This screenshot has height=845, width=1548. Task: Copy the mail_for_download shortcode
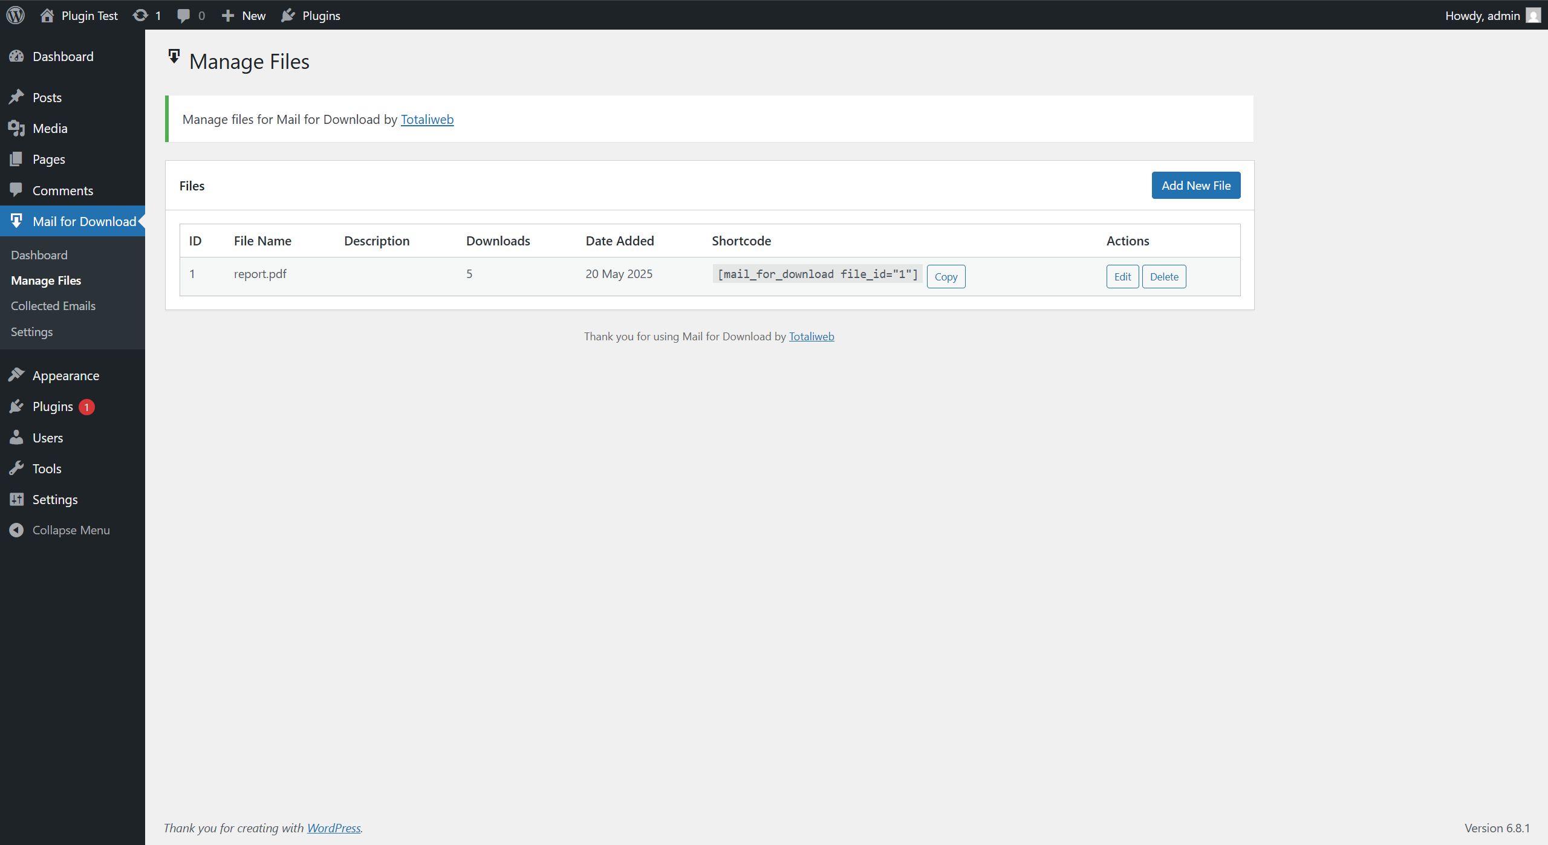(x=946, y=277)
